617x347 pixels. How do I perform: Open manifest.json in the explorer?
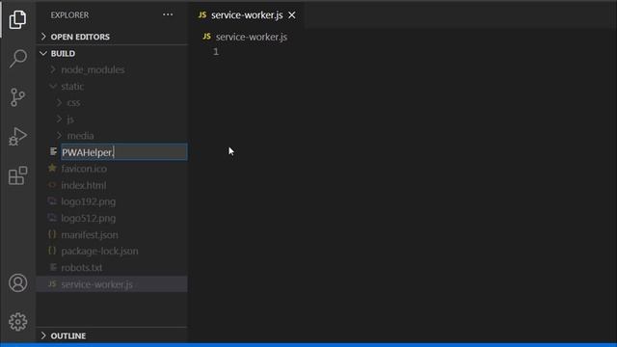tap(90, 235)
